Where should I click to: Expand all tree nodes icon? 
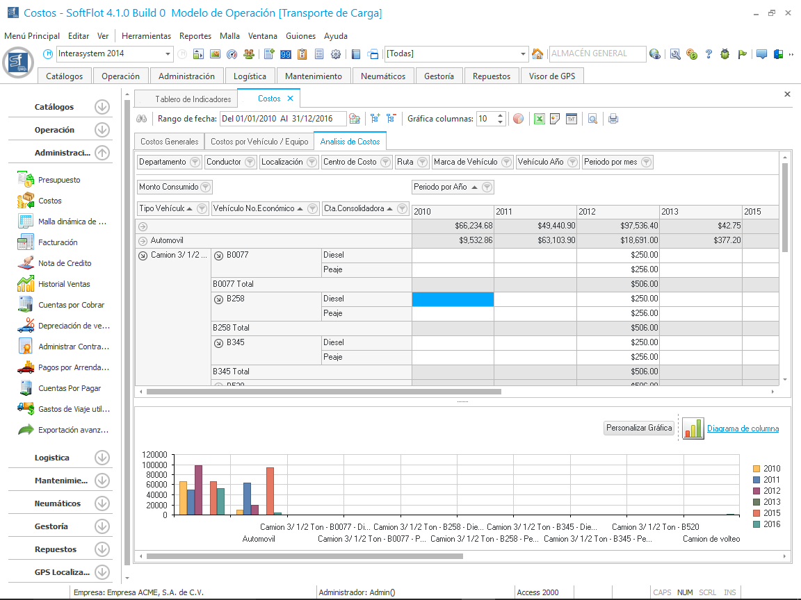pyautogui.click(x=375, y=119)
